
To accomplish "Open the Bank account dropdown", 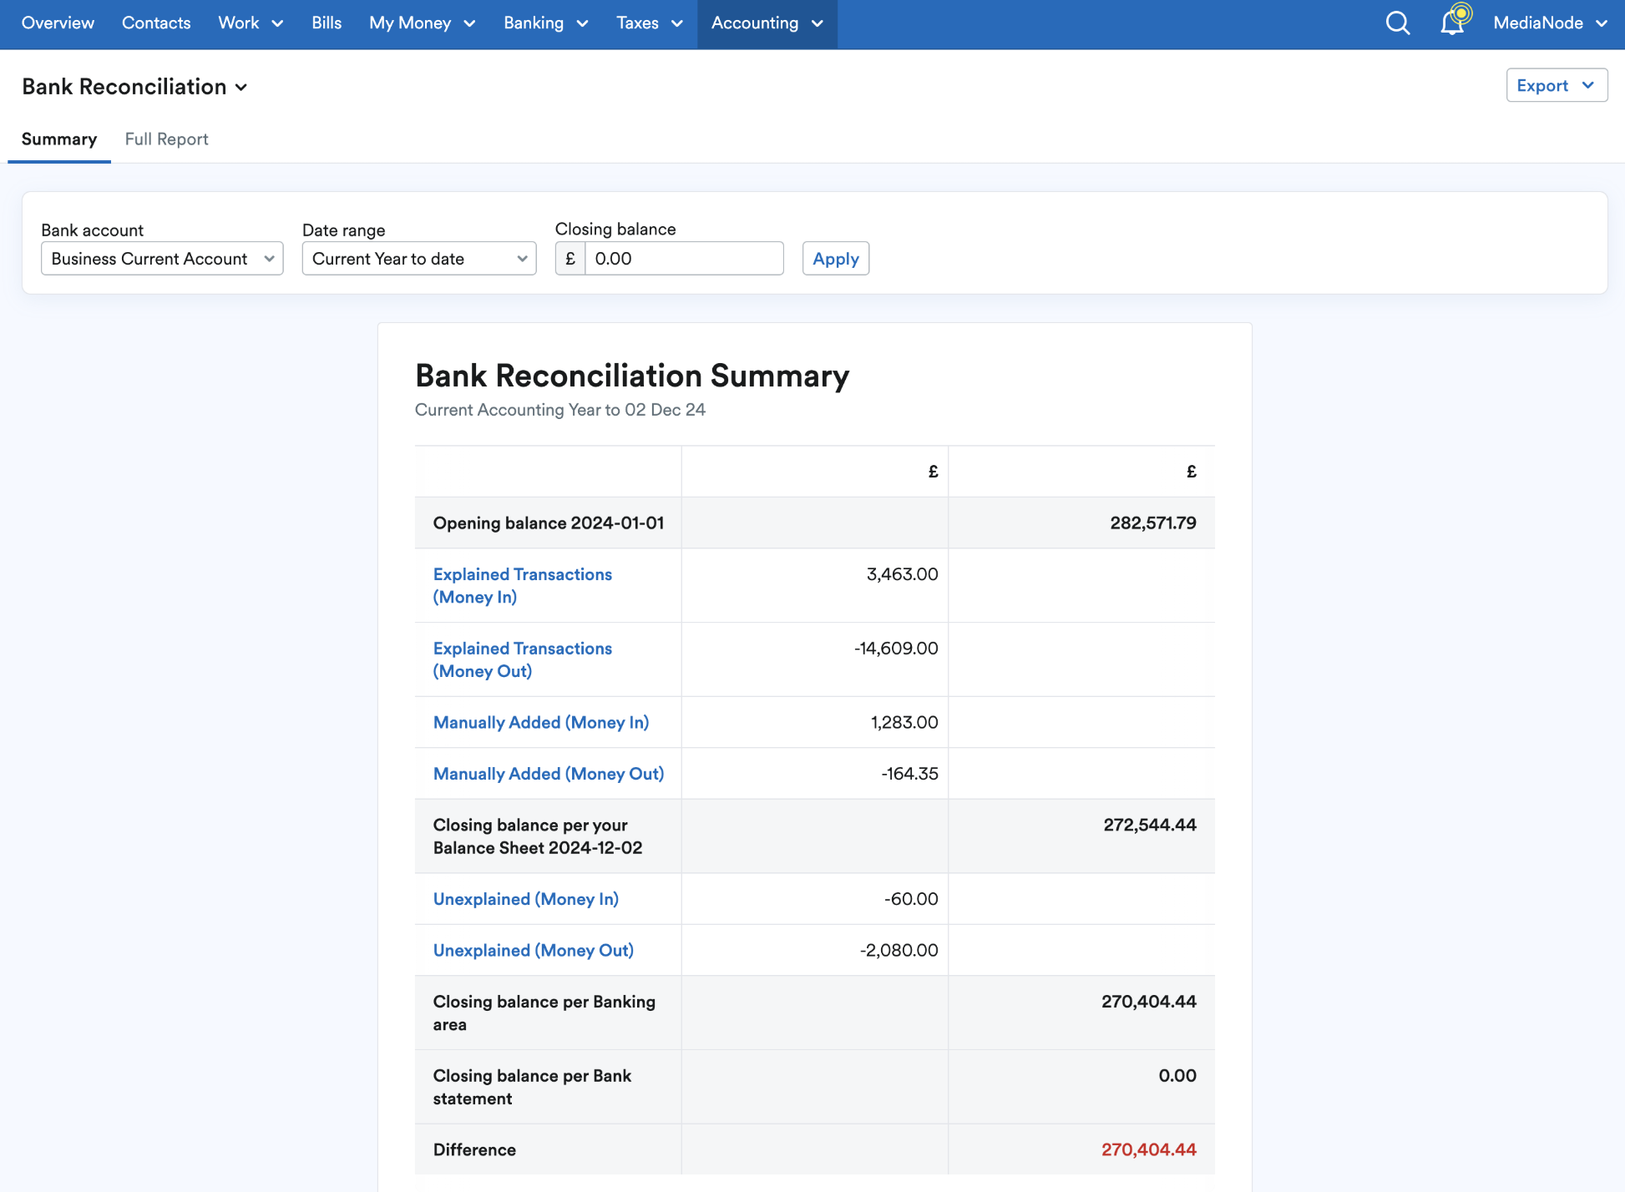I will click(x=162, y=259).
